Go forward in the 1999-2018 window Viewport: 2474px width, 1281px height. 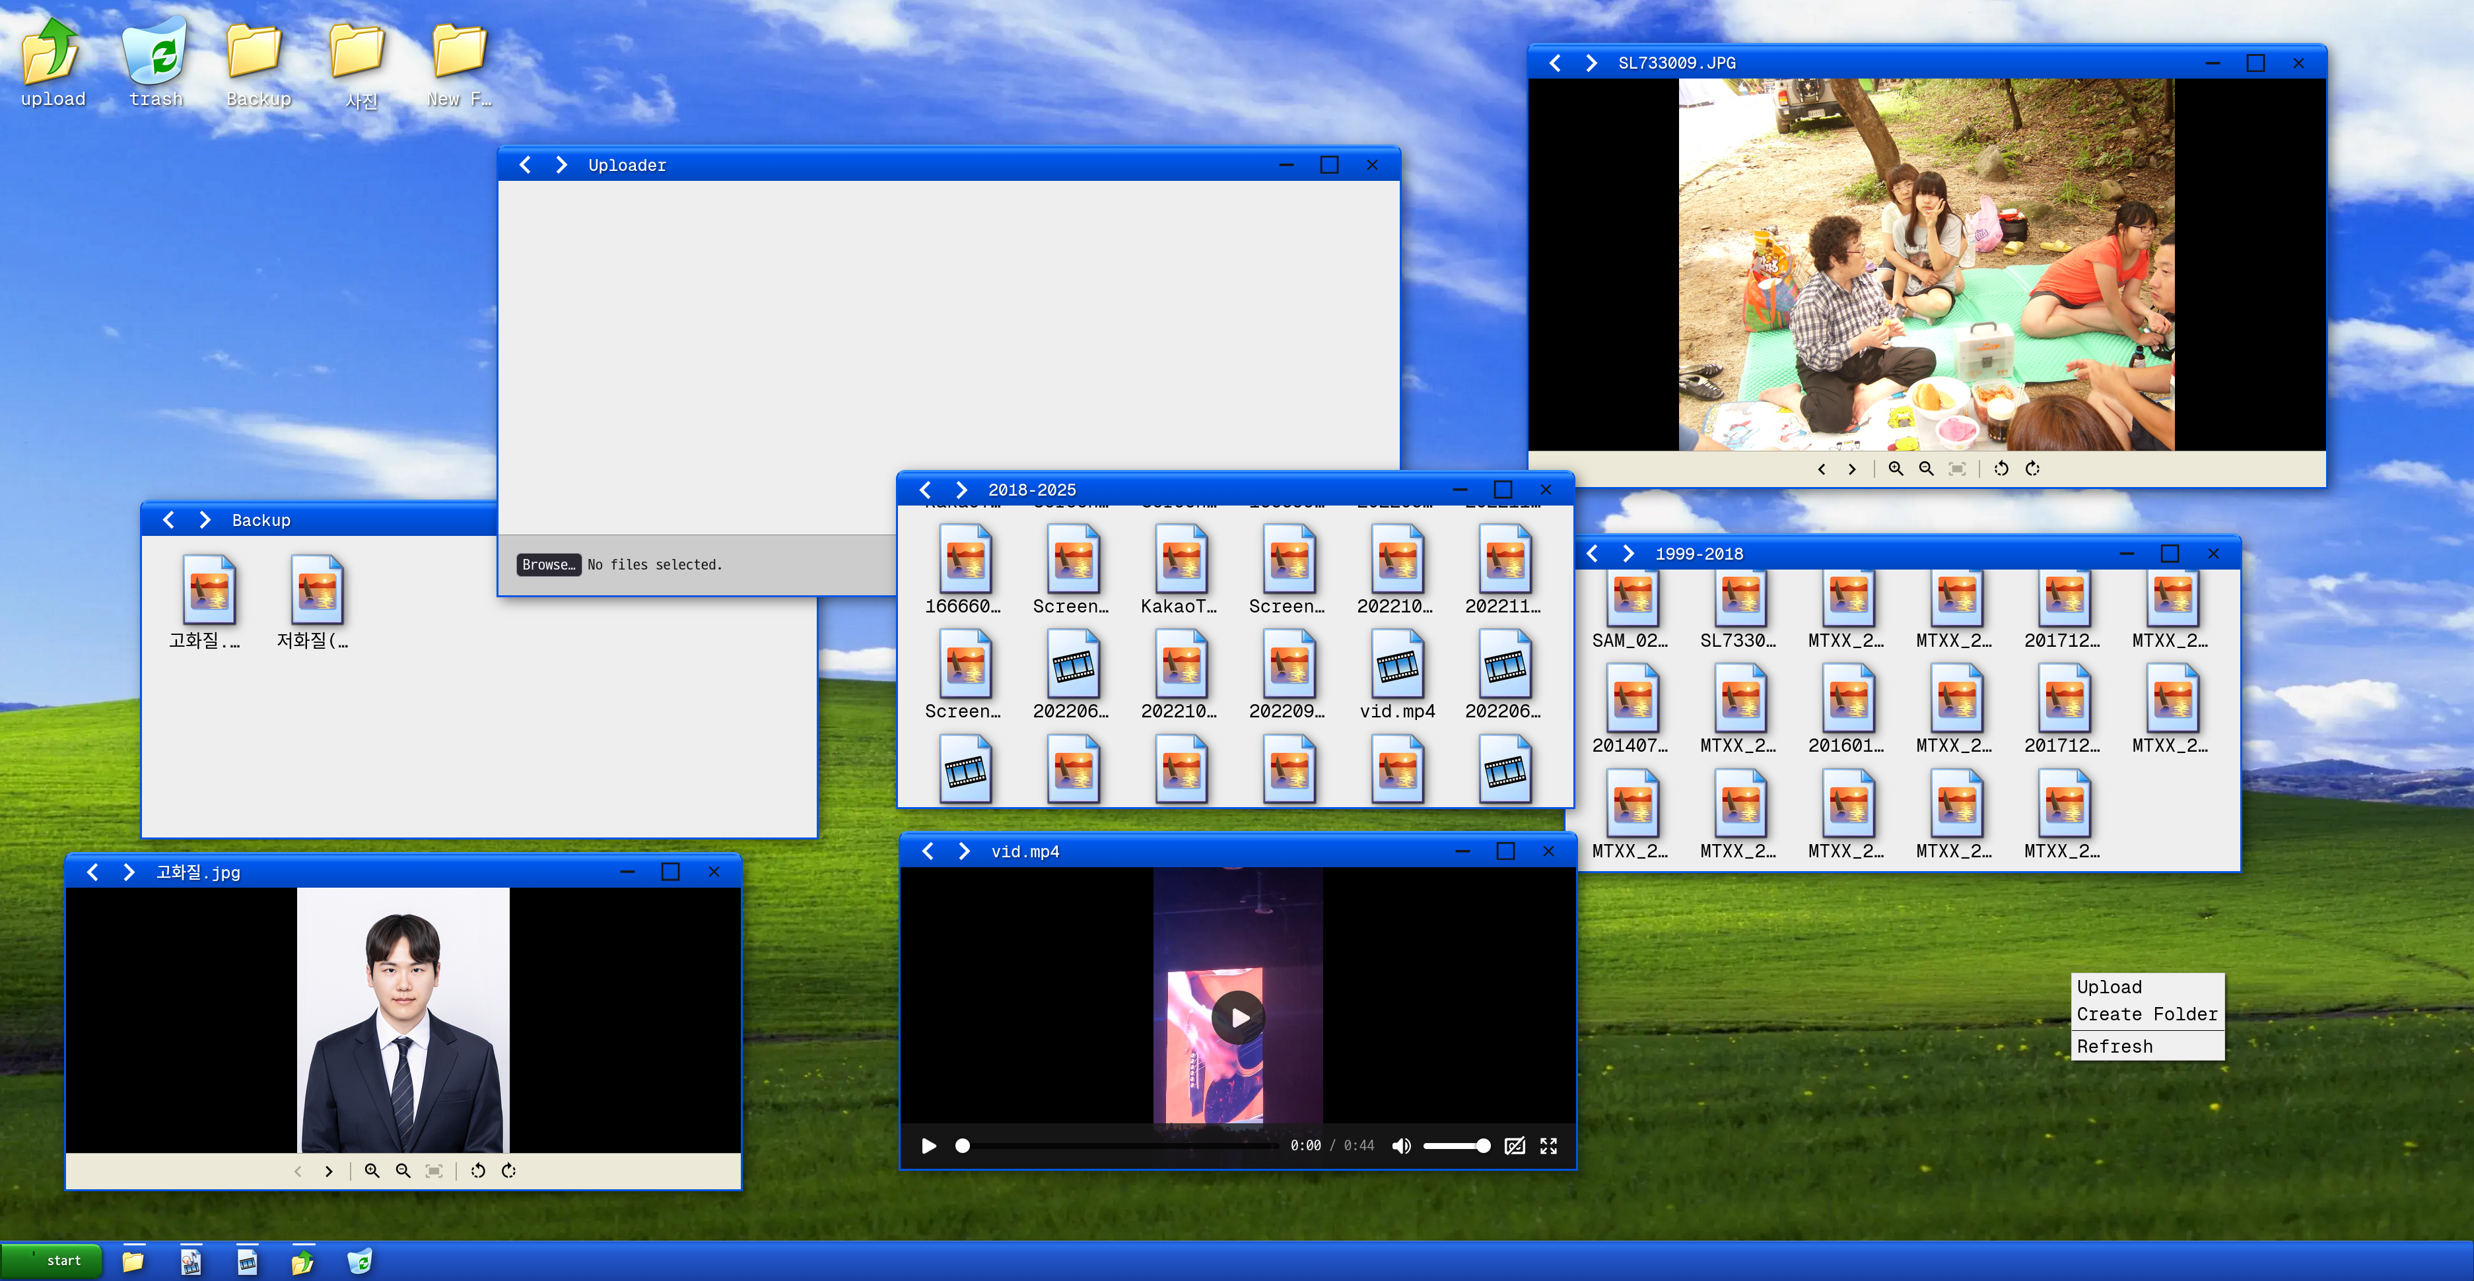(x=1628, y=553)
